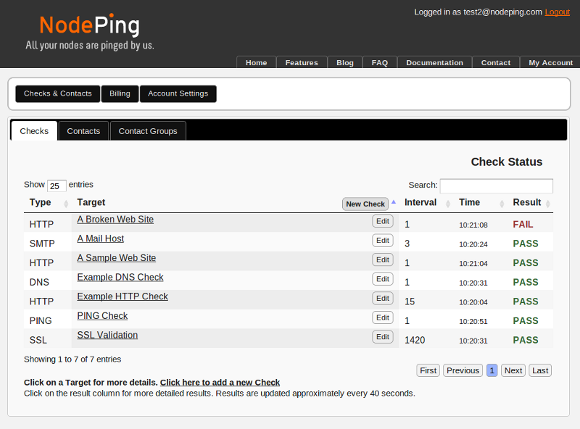580x429 pixels.
Task: Click the show entries count field
Action: point(57,186)
